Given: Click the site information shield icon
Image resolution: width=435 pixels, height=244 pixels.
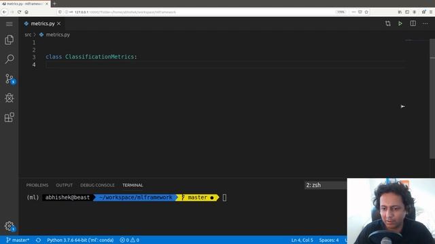Looking at the screenshot, I should [60, 12].
